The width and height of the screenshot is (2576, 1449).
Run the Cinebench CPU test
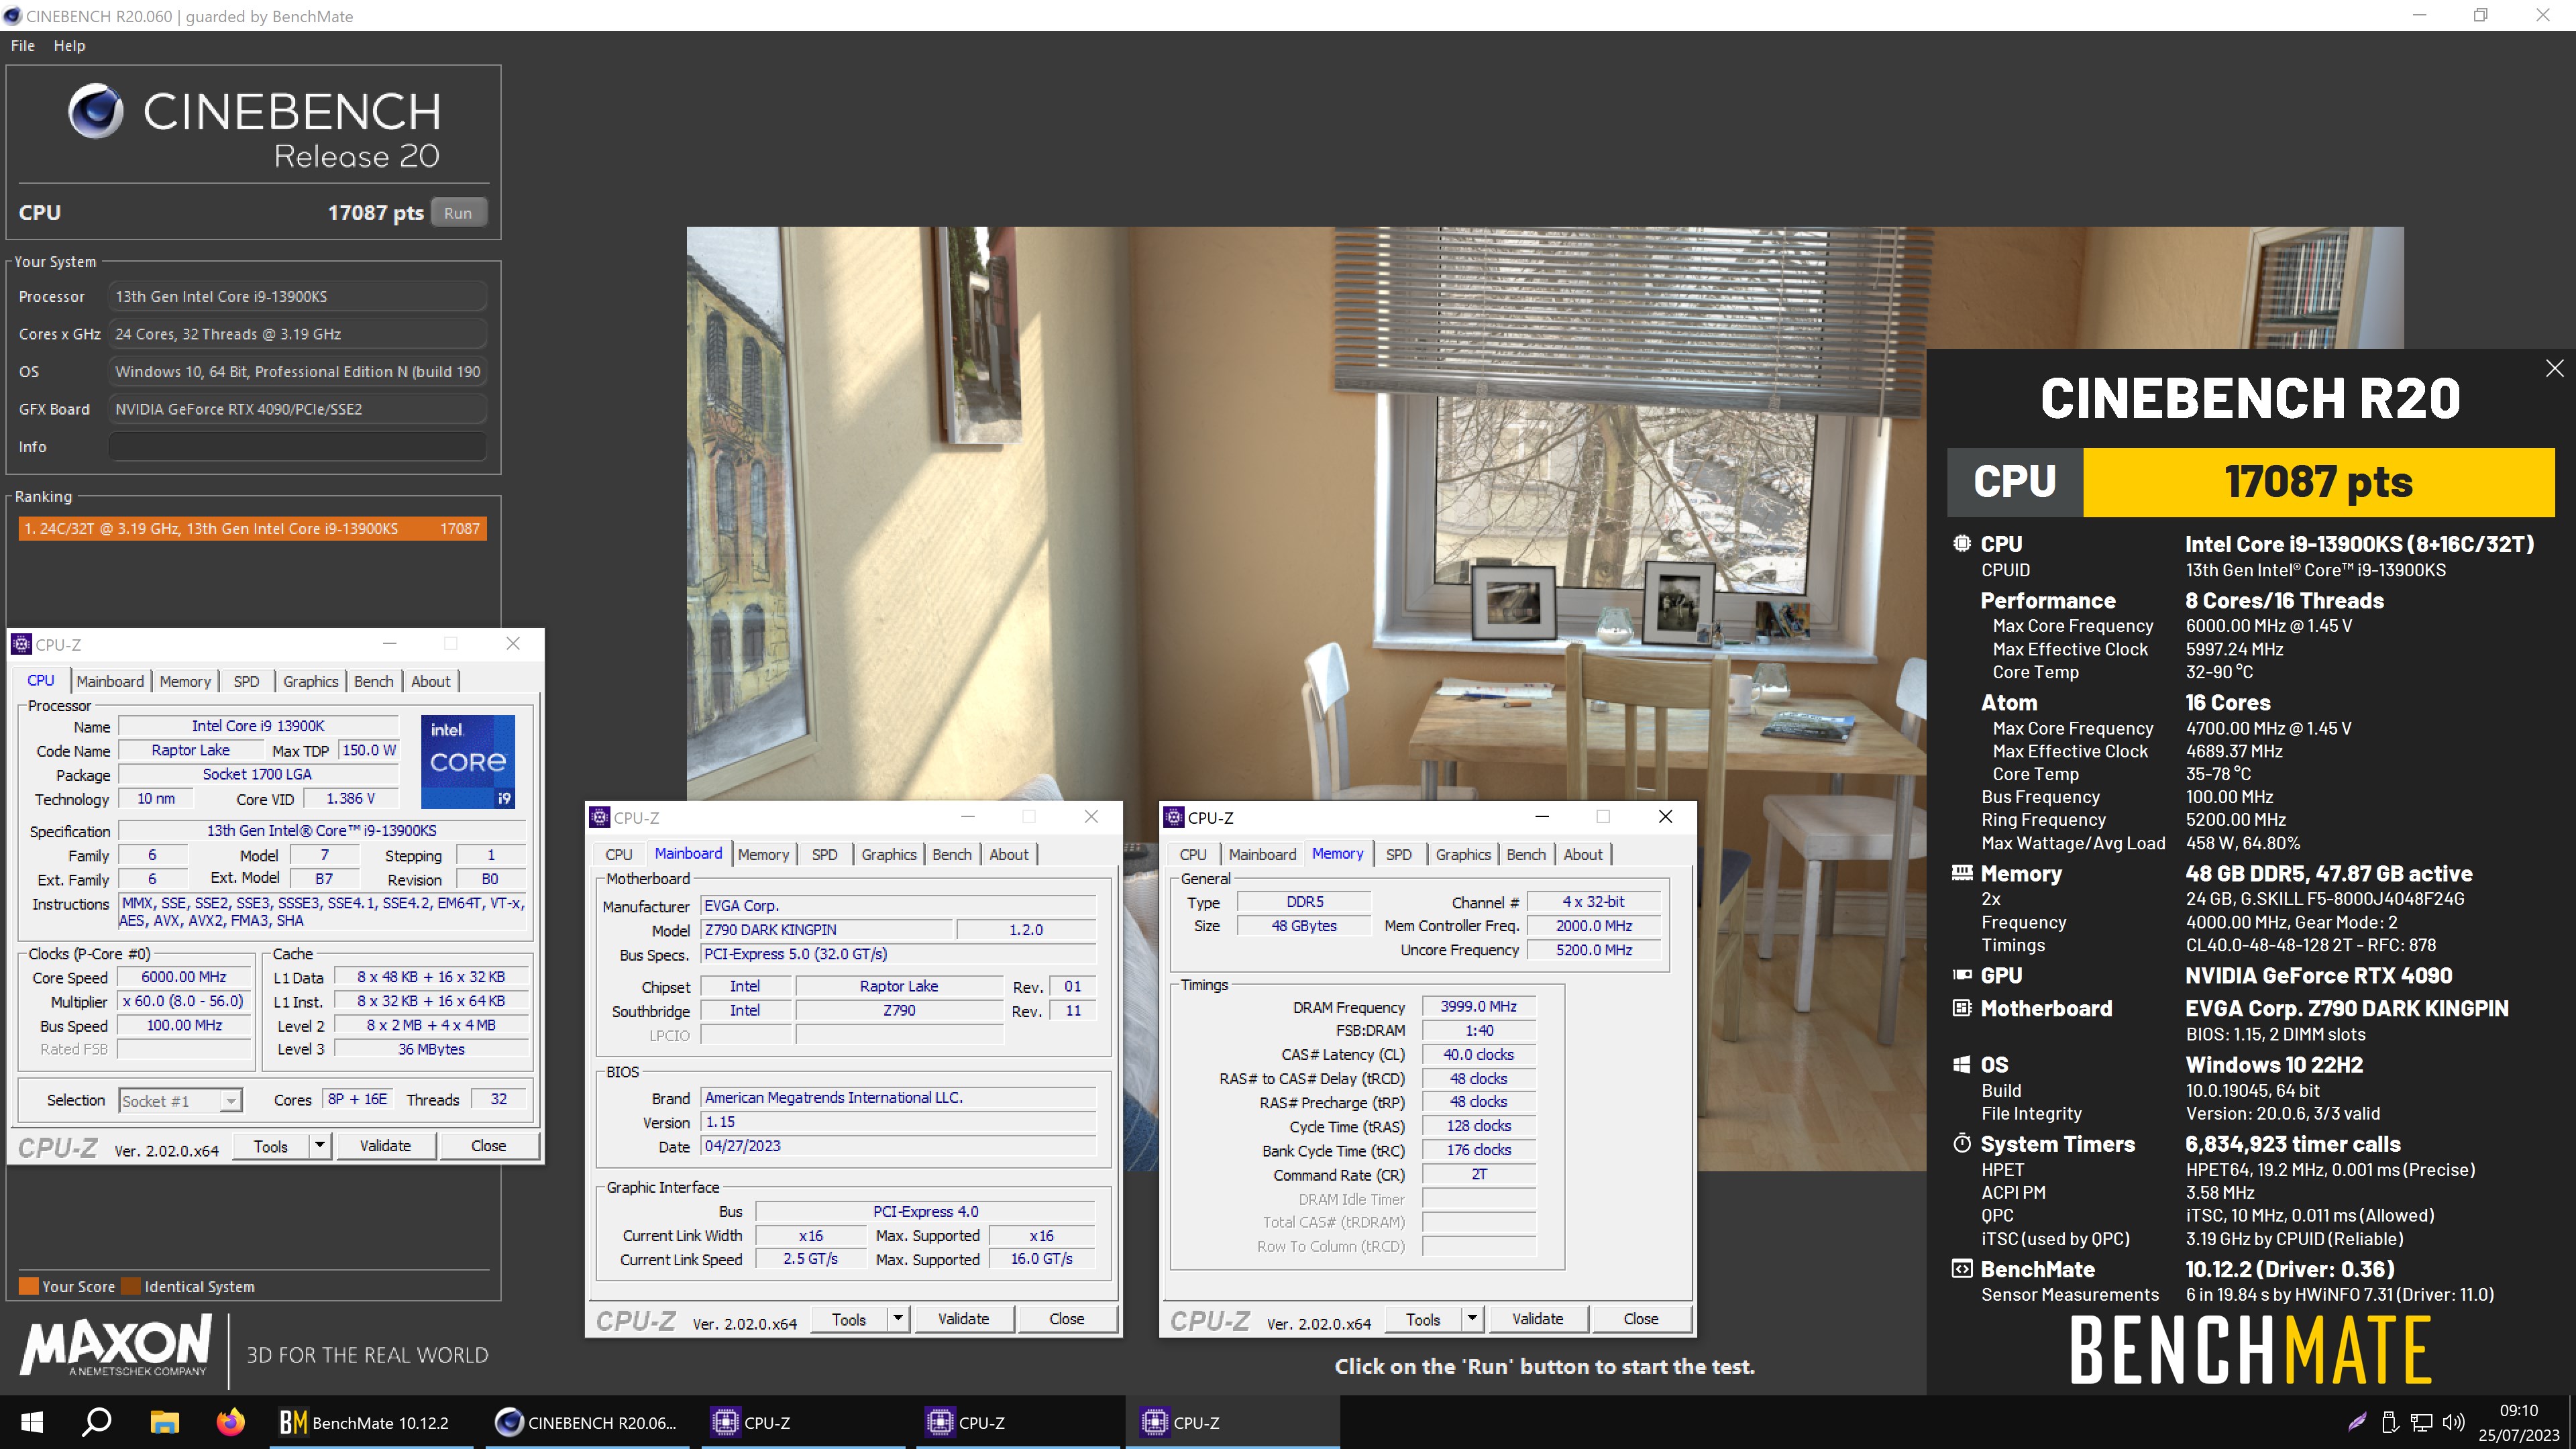(x=458, y=213)
